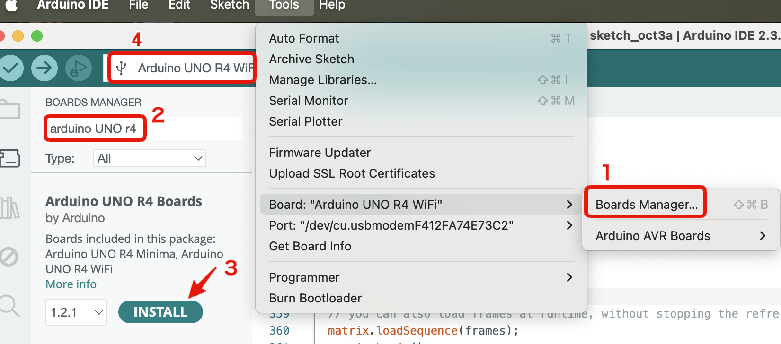The image size is (781, 344).
Task: Open the Arduino IDE application menu
Action: tap(73, 5)
